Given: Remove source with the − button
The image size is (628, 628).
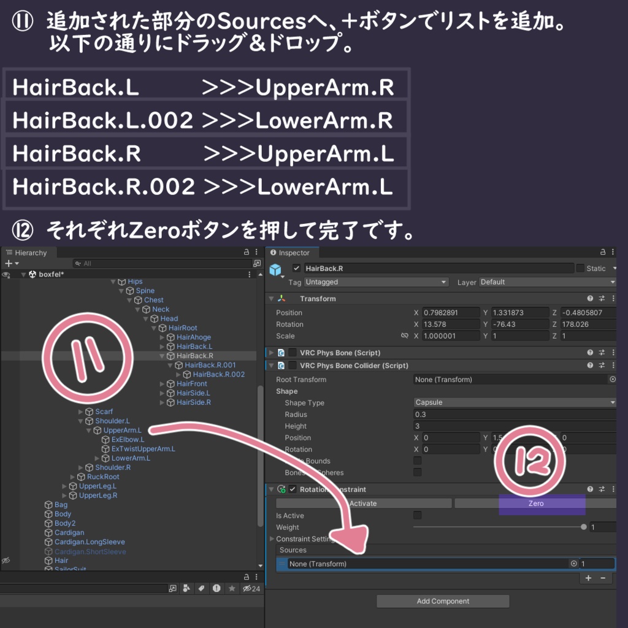Looking at the screenshot, I should pyautogui.click(x=603, y=578).
